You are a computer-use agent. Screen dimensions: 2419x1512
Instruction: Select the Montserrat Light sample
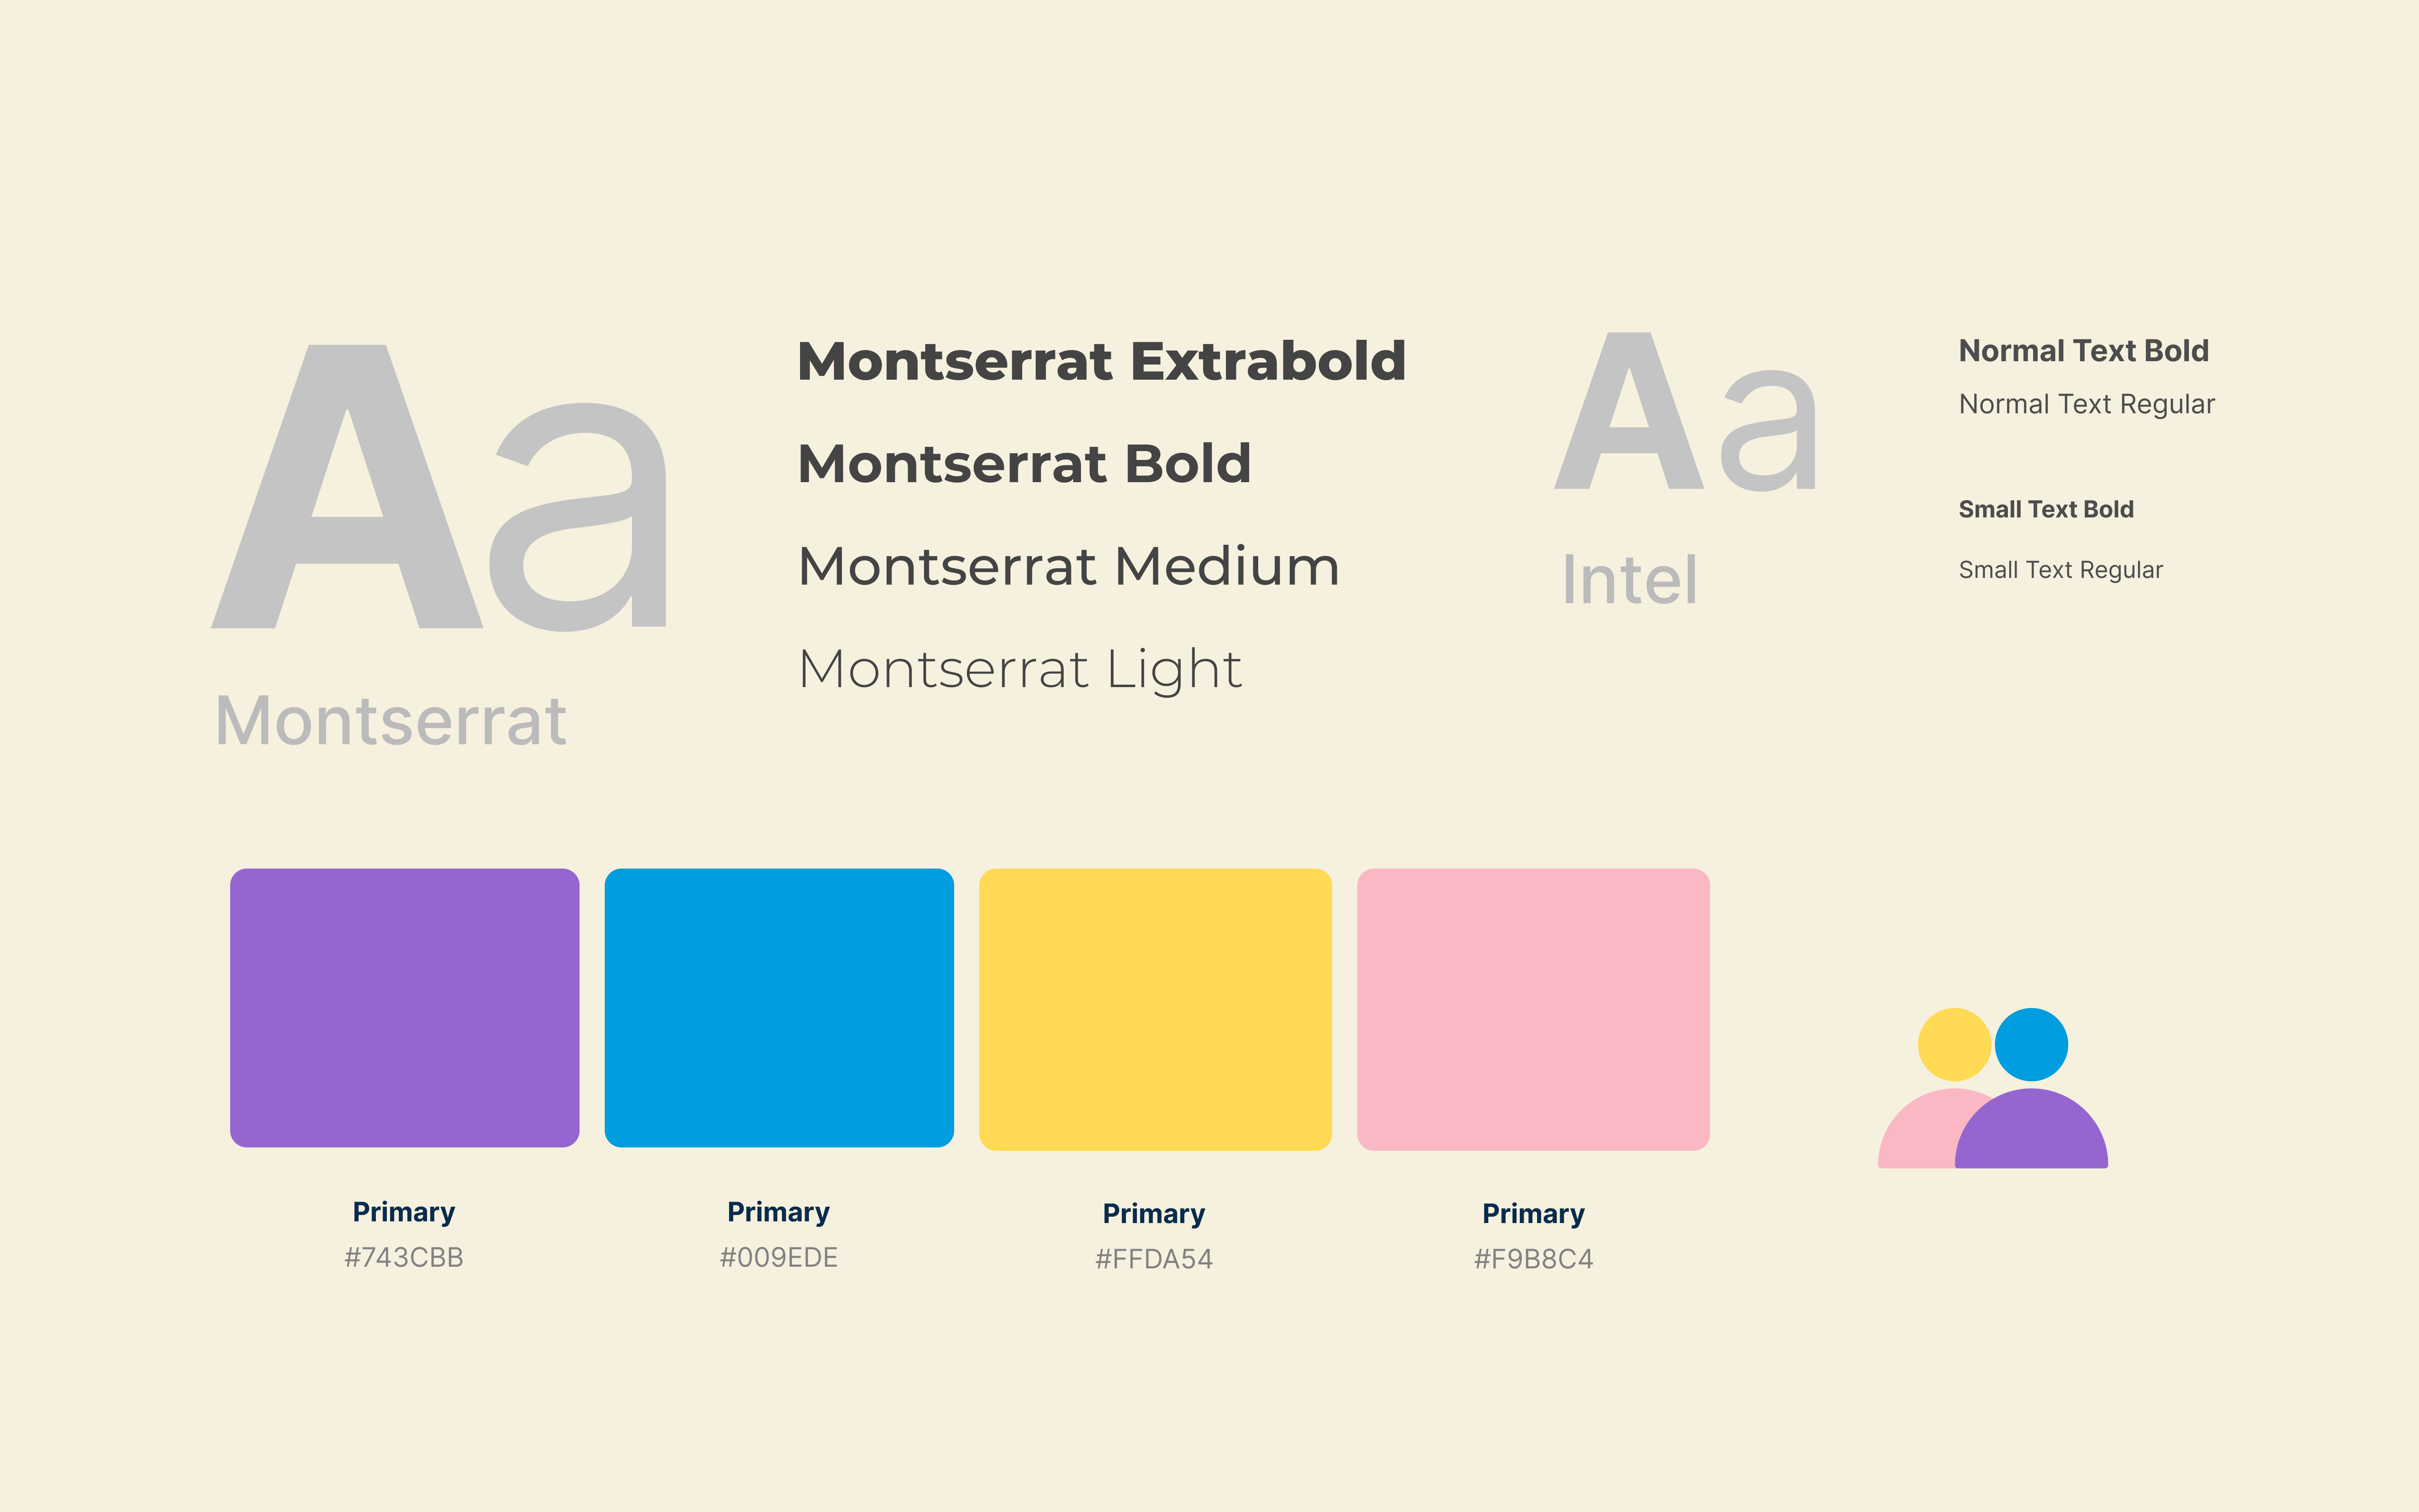1021,670
